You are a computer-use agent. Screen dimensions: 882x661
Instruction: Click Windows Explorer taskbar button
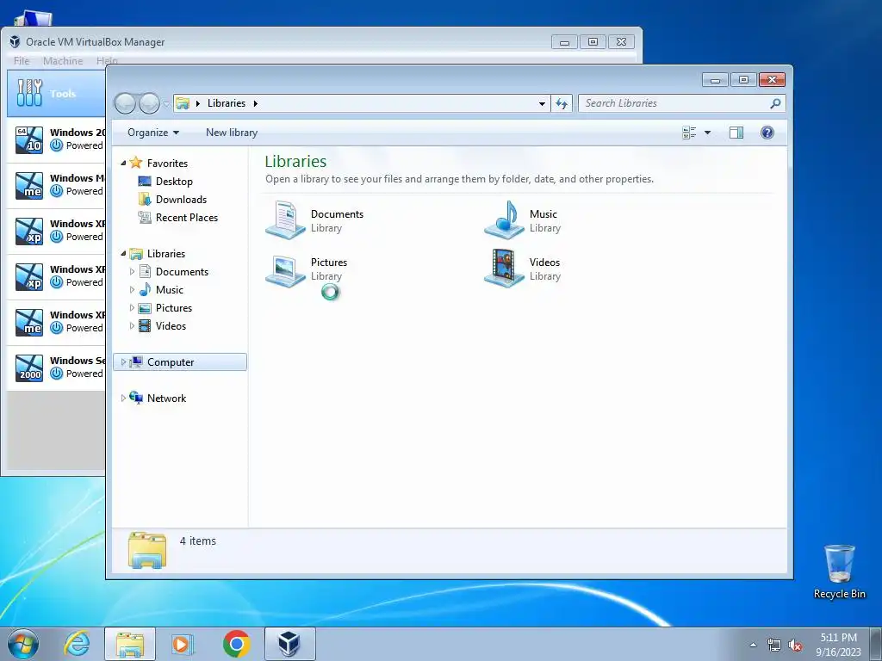point(130,644)
